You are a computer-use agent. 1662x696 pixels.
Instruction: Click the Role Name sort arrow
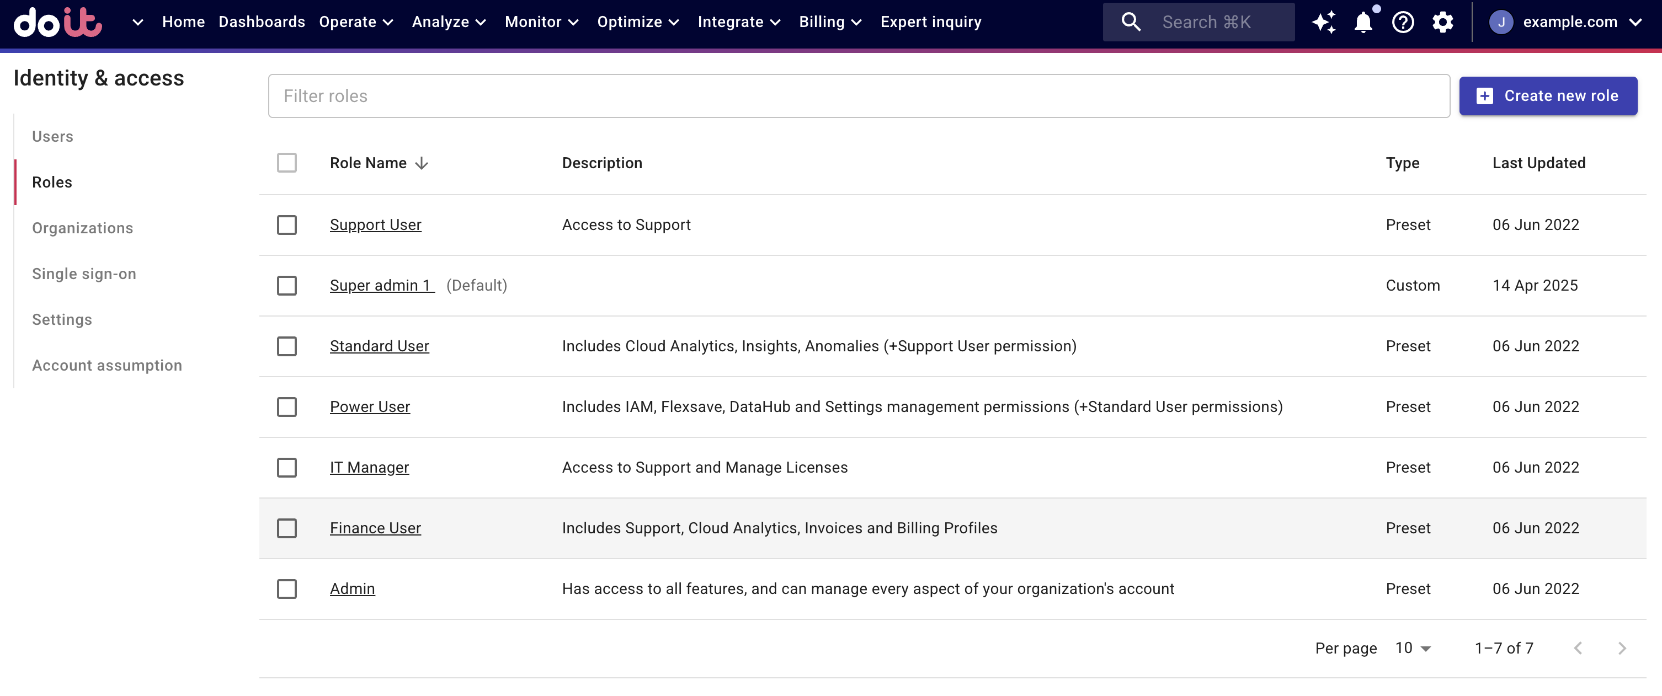(422, 163)
